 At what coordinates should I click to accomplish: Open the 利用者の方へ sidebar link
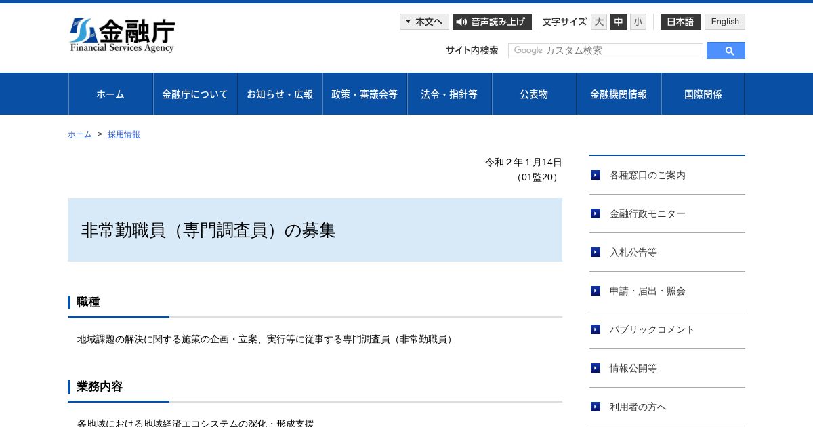[x=638, y=407]
